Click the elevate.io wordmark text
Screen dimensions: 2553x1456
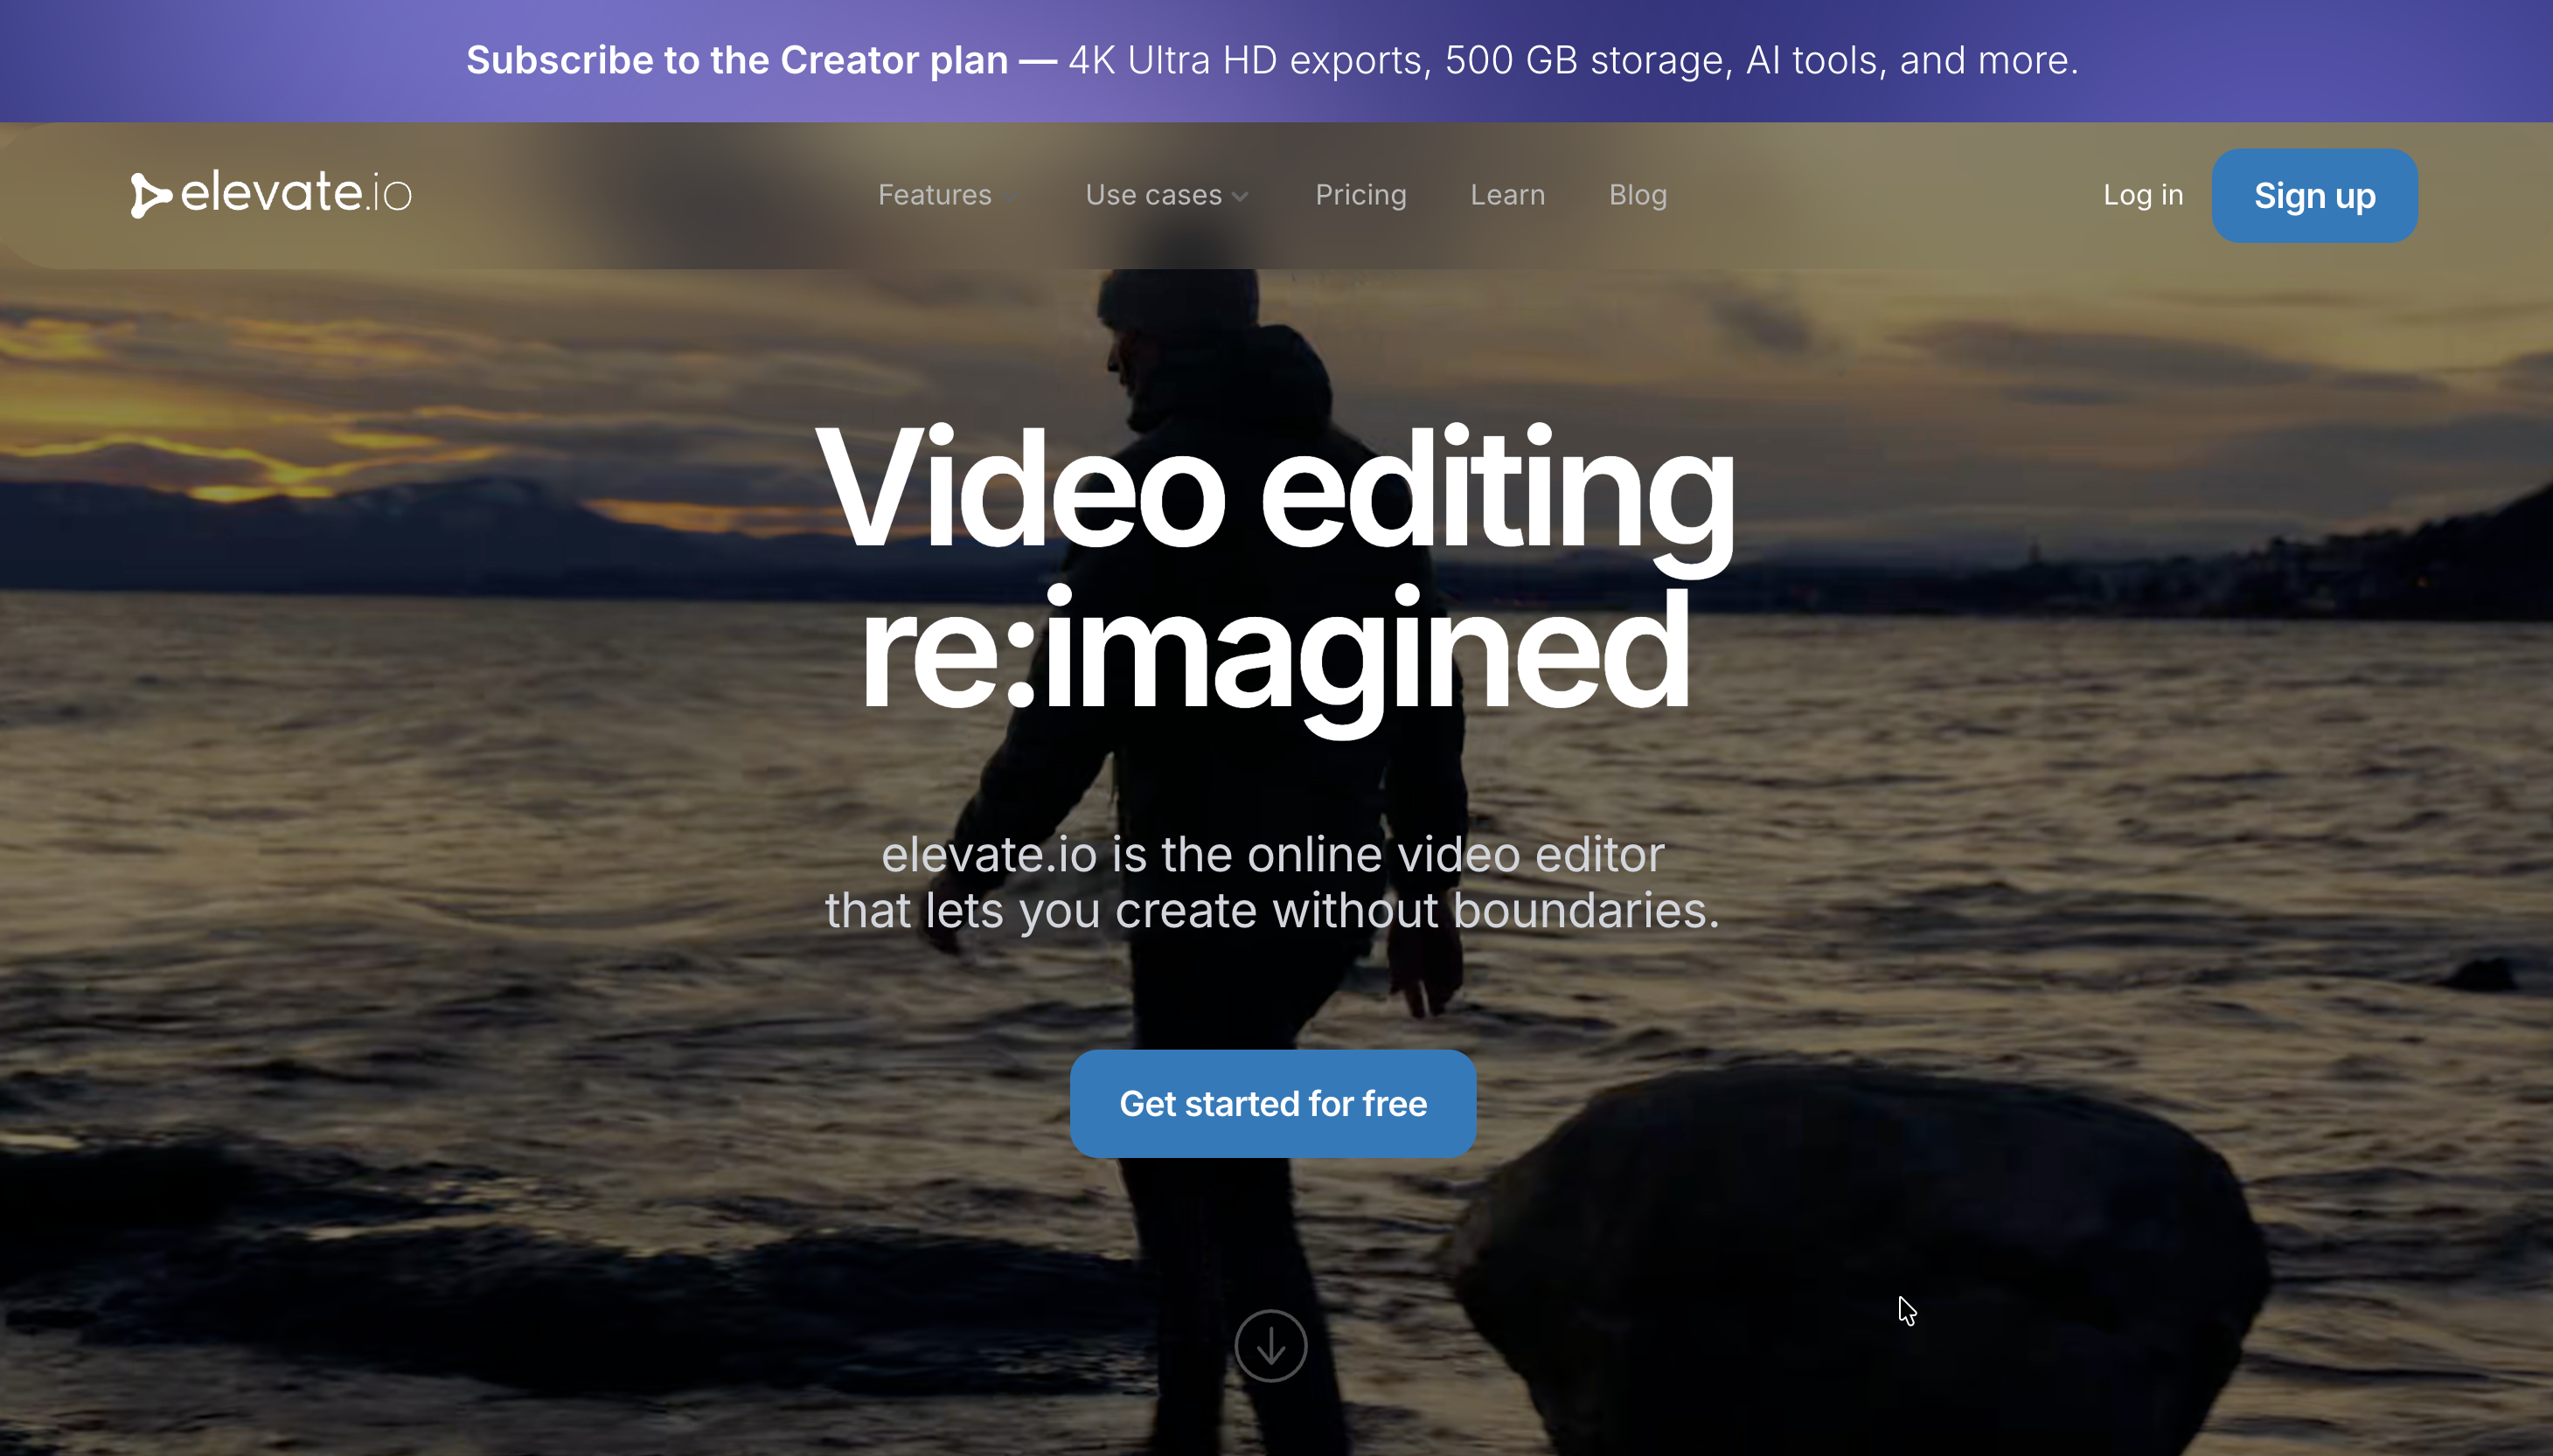click(296, 192)
